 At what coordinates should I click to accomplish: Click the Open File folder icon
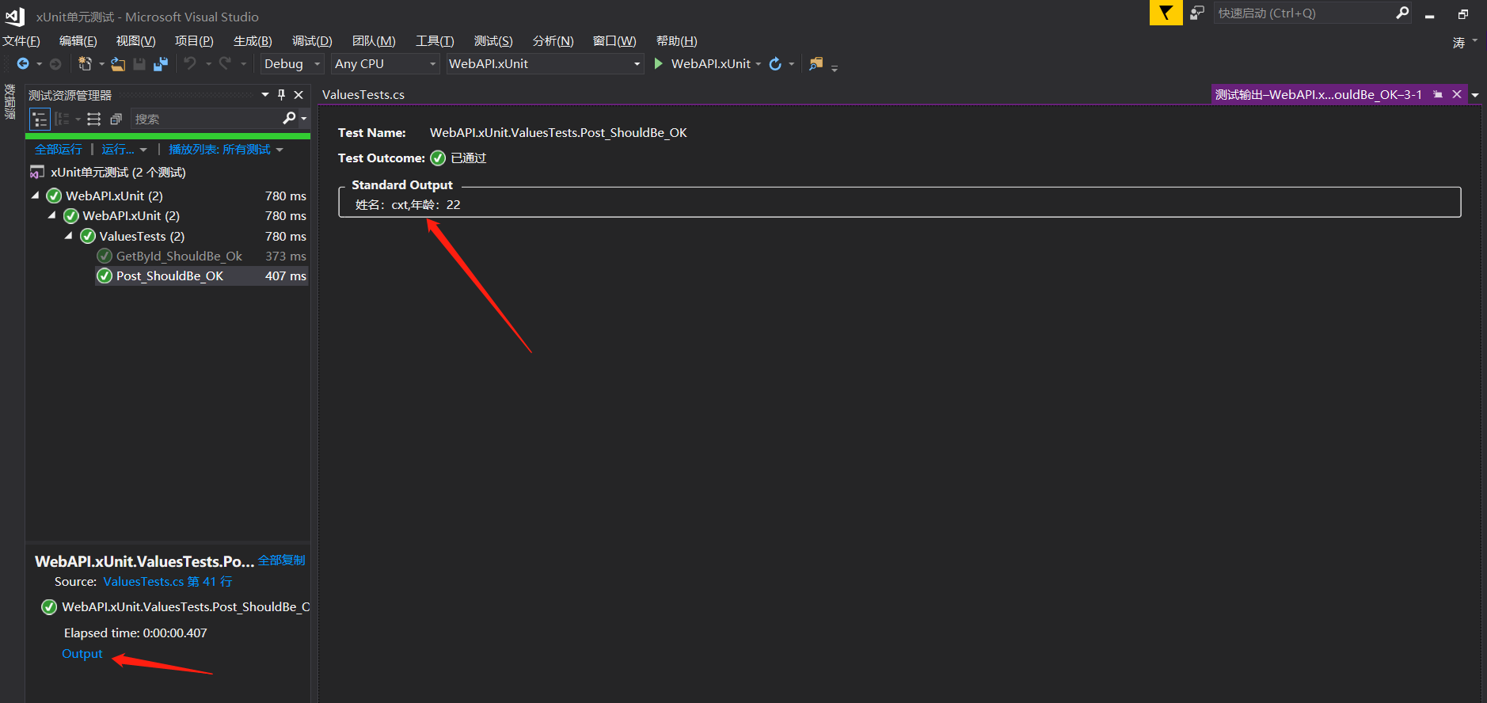(x=118, y=64)
